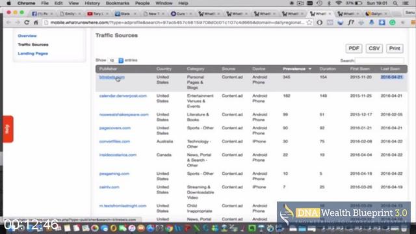Click the Chrome icon in the Dock
The height and width of the screenshot is (234, 416).
(169, 228)
